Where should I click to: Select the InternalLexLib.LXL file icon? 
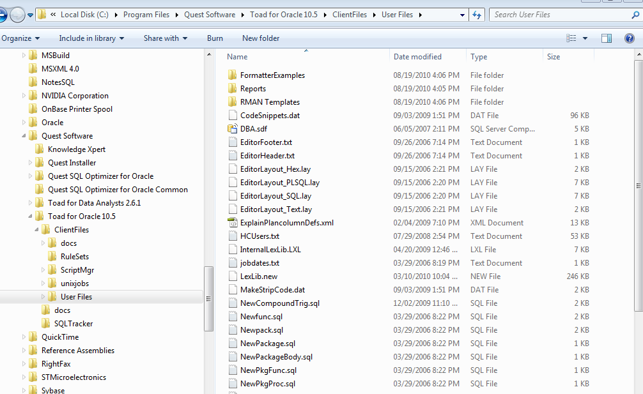pos(233,250)
